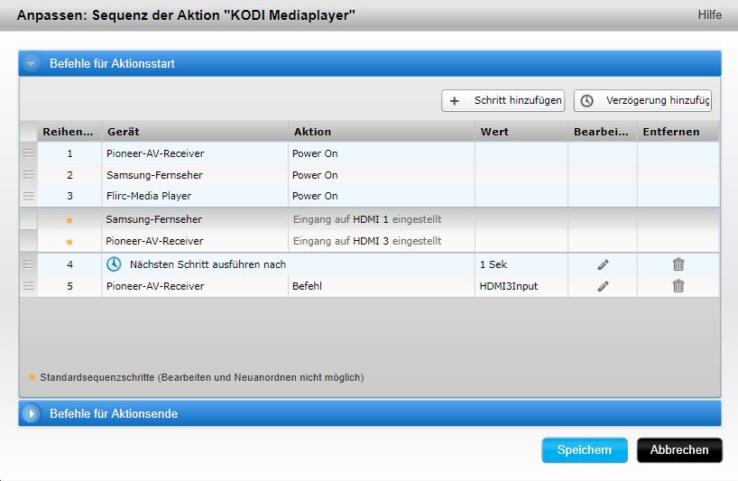Click drag handle of row 5

[x=29, y=286]
